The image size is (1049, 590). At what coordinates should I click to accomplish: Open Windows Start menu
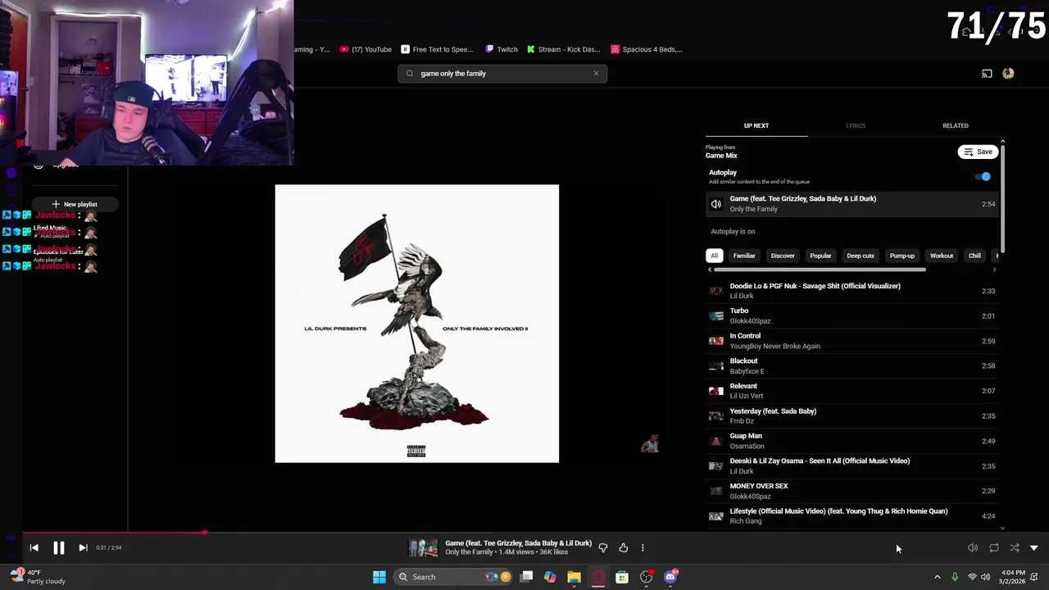[x=379, y=577]
